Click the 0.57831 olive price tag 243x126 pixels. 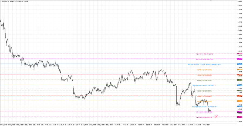pos(239,91)
